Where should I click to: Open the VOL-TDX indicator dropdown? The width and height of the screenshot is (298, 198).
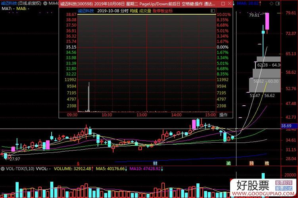[2, 169]
